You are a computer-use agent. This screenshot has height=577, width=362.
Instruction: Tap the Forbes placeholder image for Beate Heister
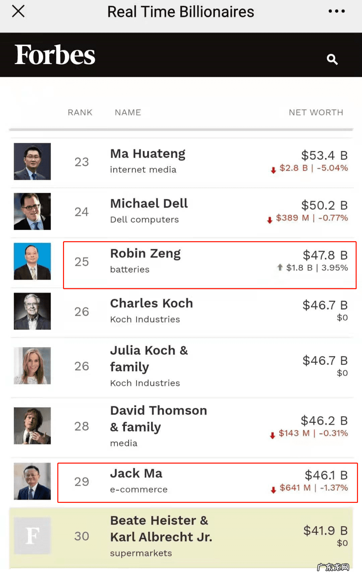[x=32, y=536]
